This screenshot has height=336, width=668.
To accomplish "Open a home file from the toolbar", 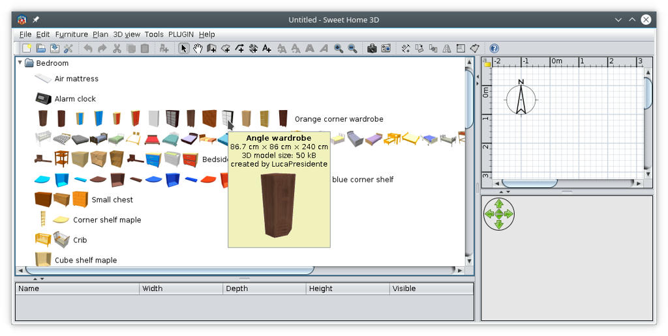I will (x=41, y=48).
